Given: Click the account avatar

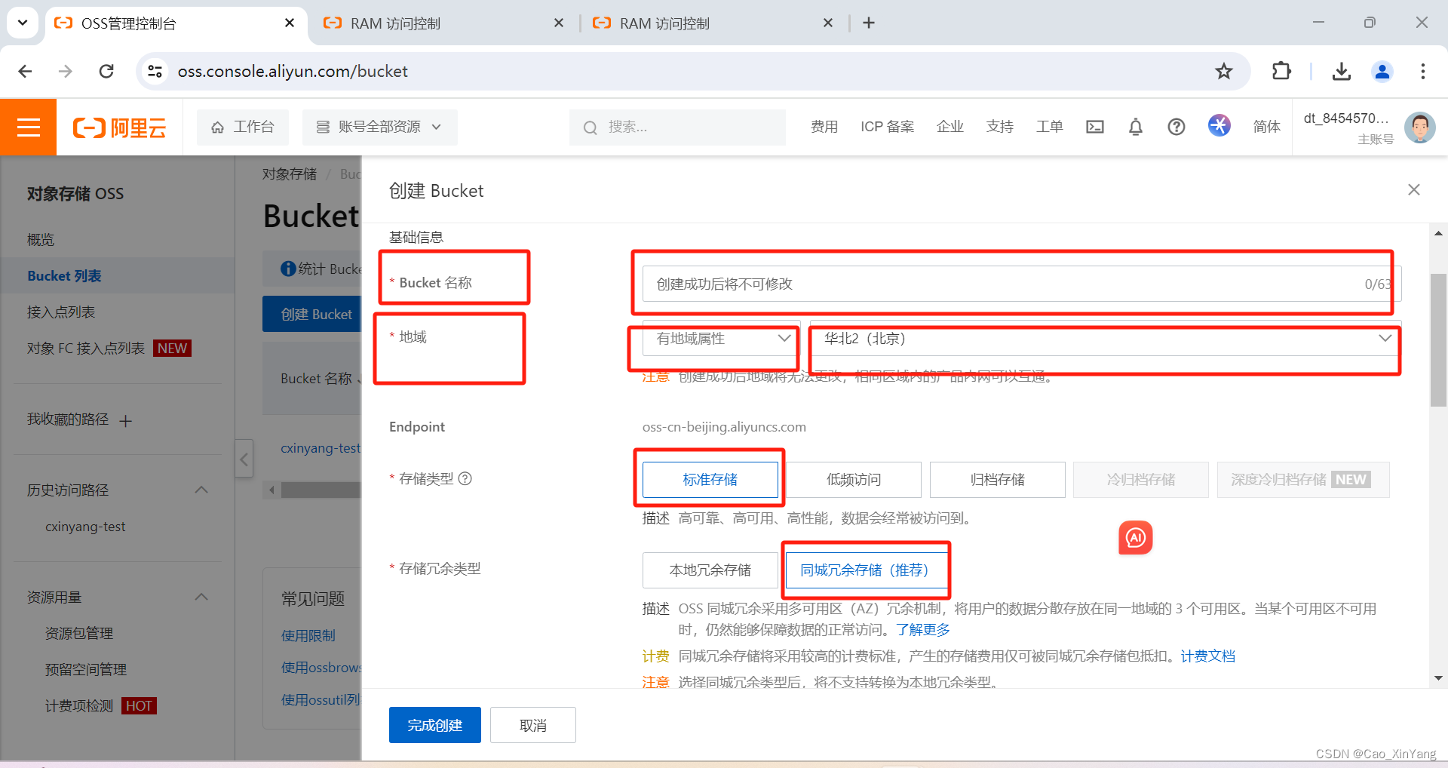Looking at the screenshot, I should [x=1419, y=127].
